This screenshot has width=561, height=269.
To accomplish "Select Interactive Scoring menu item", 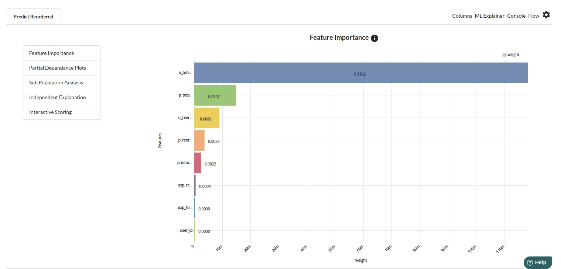I will pyautogui.click(x=62, y=112).
